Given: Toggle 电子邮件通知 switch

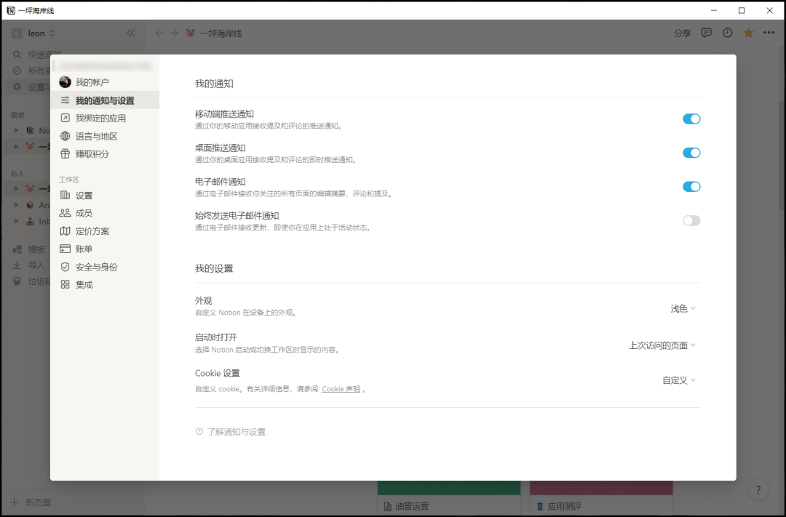Looking at the screenshot, I should click(691, 186).
